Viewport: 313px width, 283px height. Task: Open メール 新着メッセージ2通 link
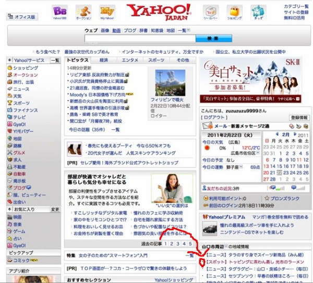[x=242, y=126]
